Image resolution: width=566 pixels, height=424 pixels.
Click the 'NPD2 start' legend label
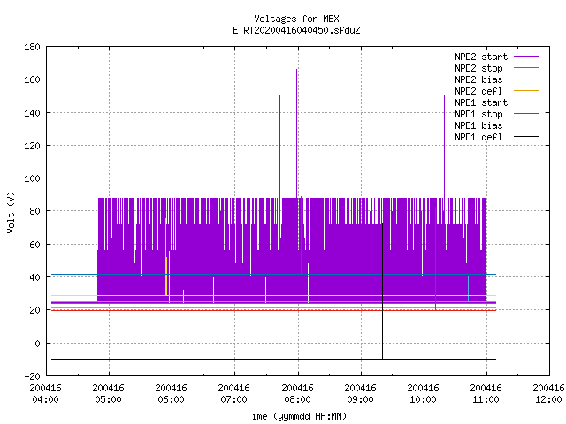click(x=481, y=57)
